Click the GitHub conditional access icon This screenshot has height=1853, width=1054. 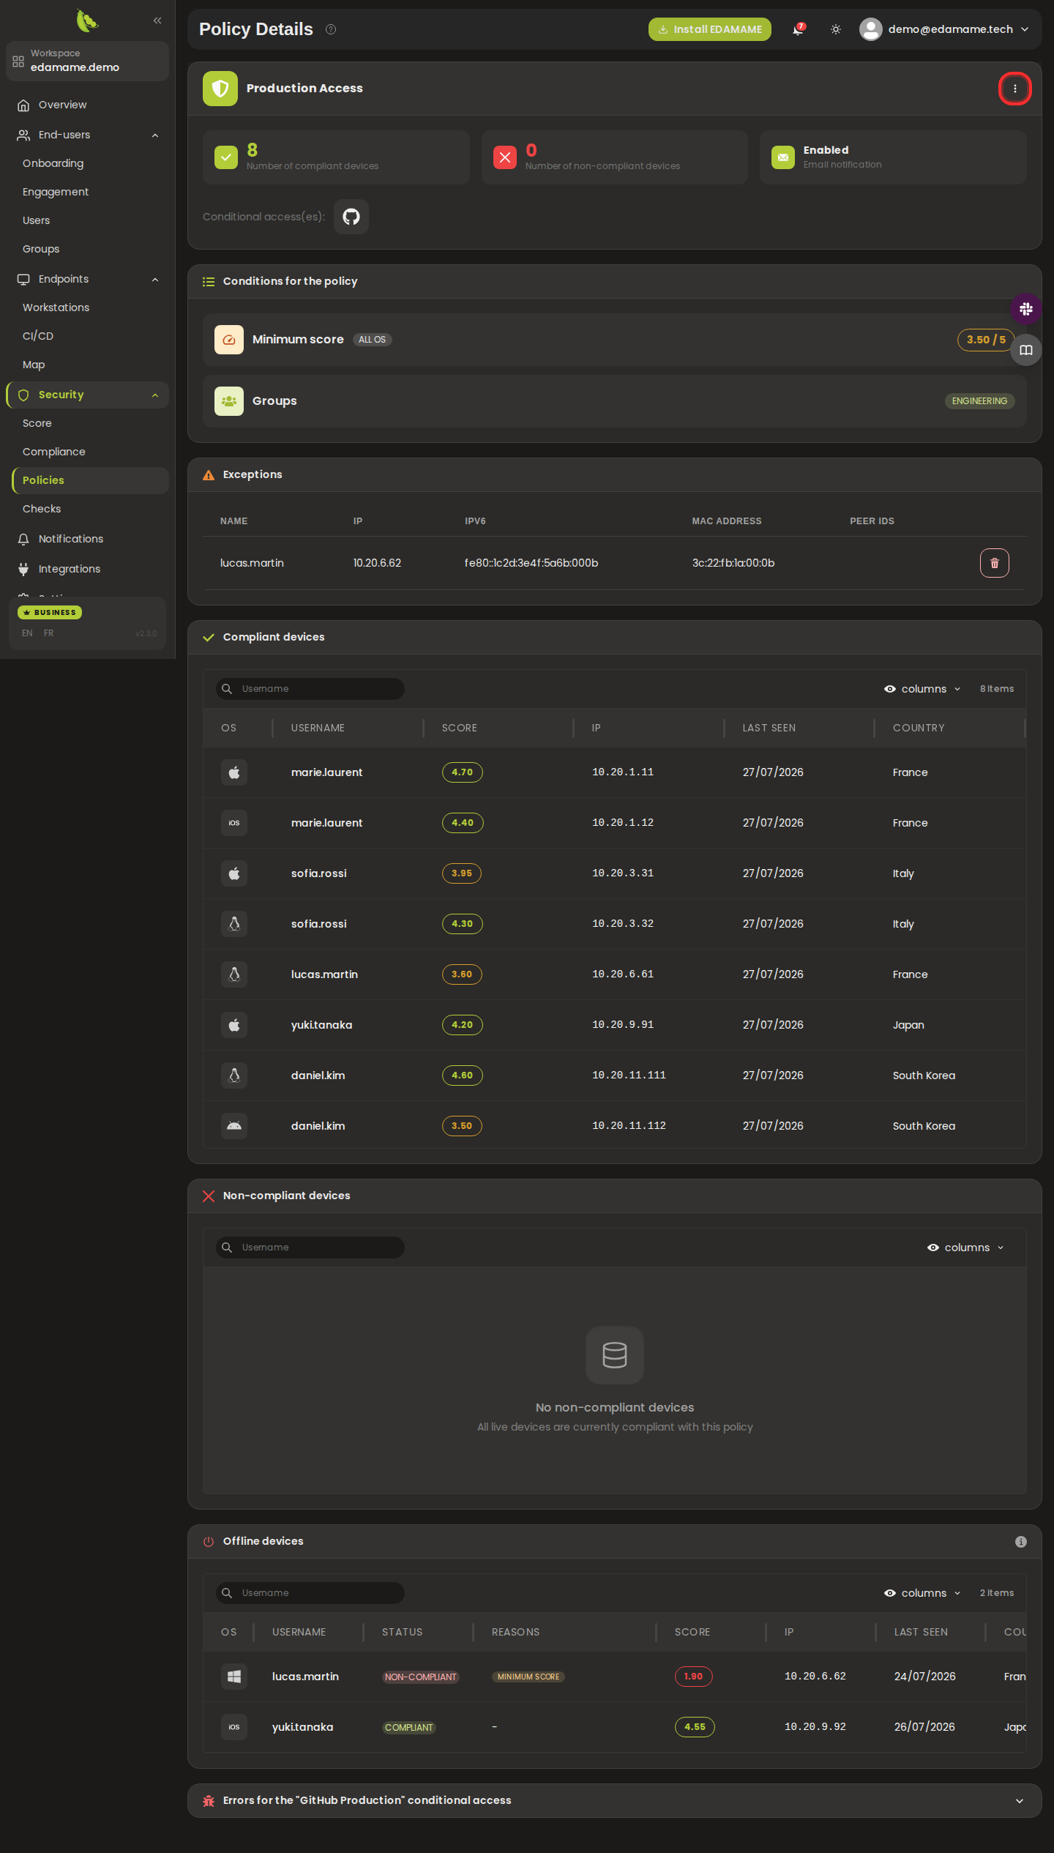point(351,217)
